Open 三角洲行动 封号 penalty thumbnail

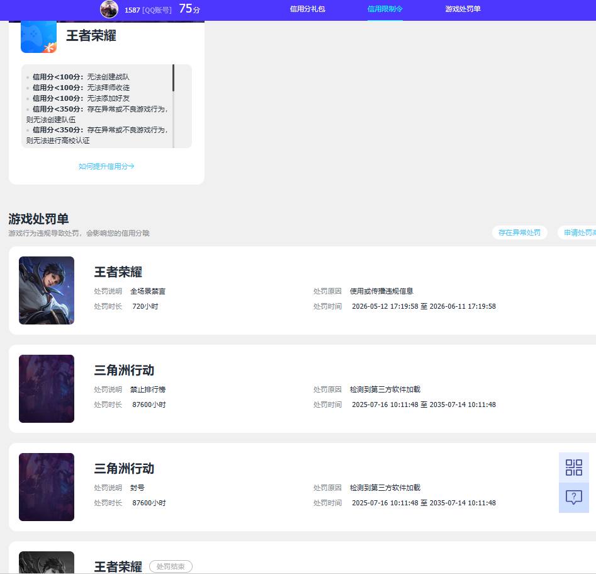tap(47, 487)
